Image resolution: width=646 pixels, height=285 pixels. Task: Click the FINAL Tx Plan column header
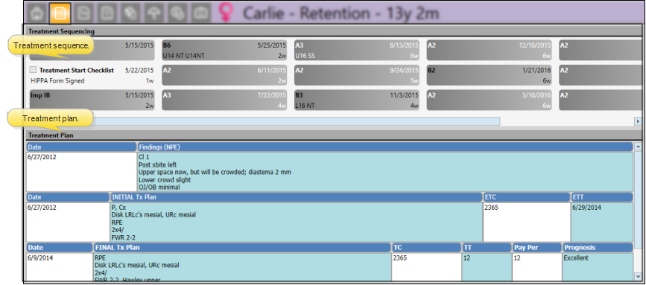pos(242,248)
